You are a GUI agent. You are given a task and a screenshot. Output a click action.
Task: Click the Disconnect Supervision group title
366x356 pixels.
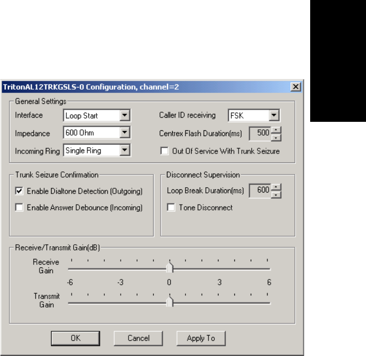[x=203, y=175]
